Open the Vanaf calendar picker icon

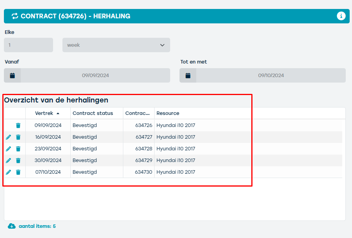pyautogui.click(x=12, y=76)
